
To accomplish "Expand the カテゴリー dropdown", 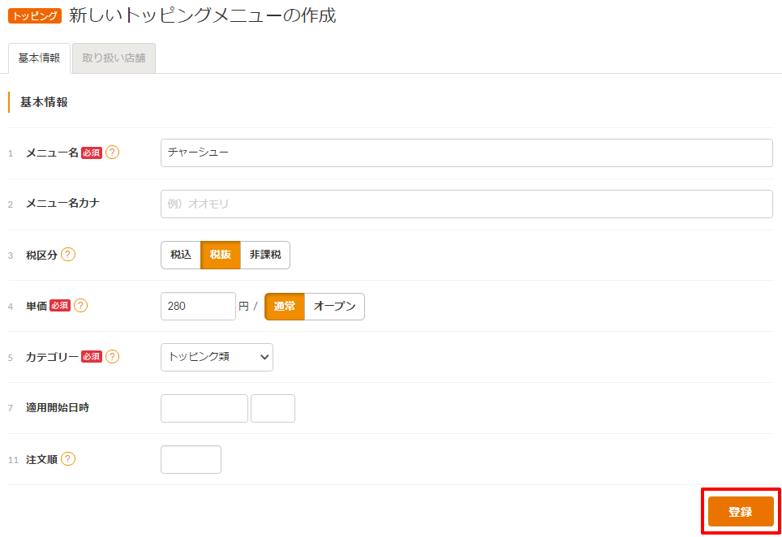I will pyautogui.click(x=217, y=357).
